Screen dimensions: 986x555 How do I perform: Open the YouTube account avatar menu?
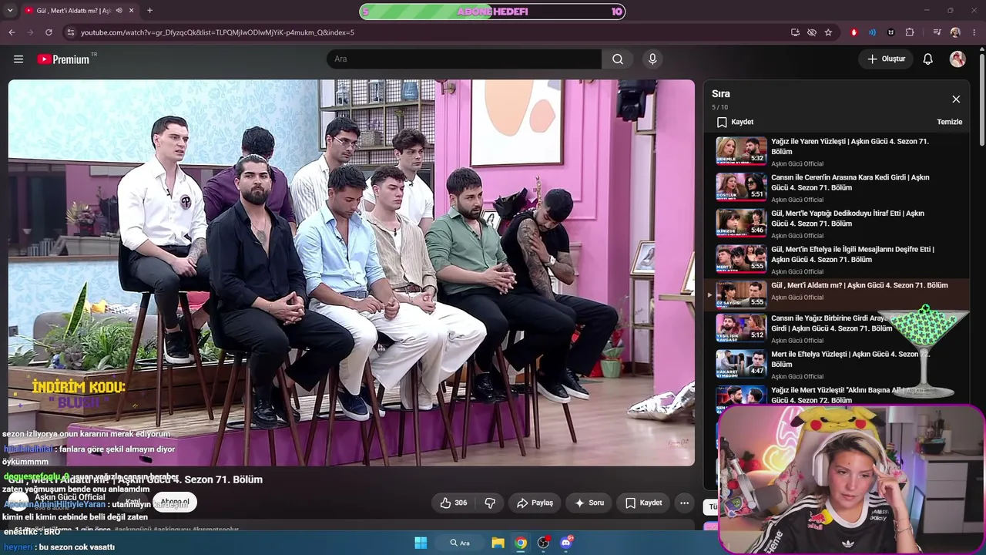[x=957, y=59]
